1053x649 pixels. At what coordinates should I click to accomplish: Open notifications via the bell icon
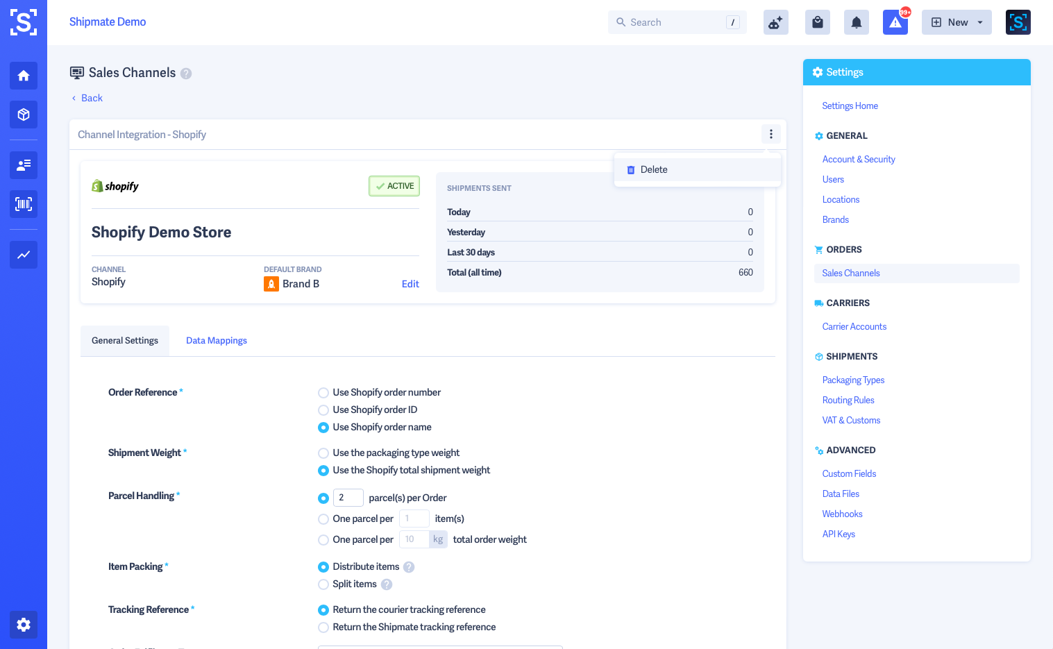click(x=856, y=22)
